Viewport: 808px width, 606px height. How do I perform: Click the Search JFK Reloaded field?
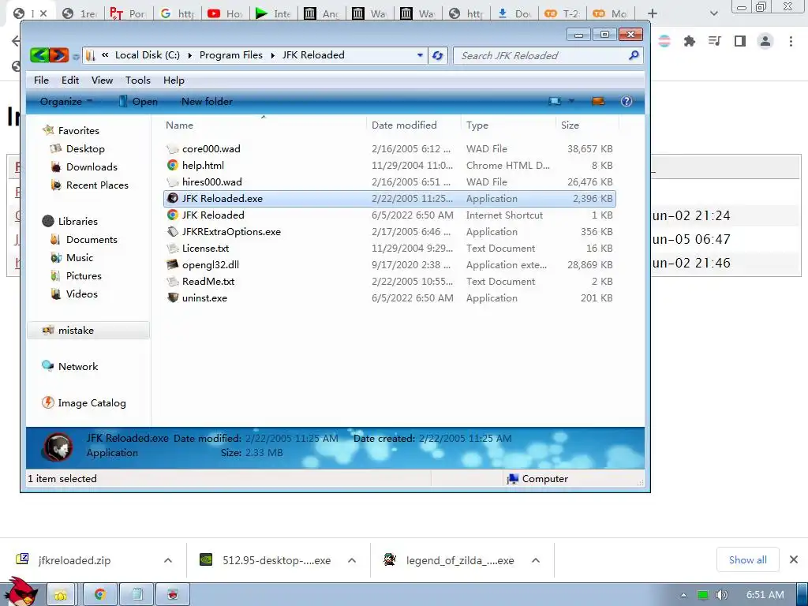tap(548, 56)
